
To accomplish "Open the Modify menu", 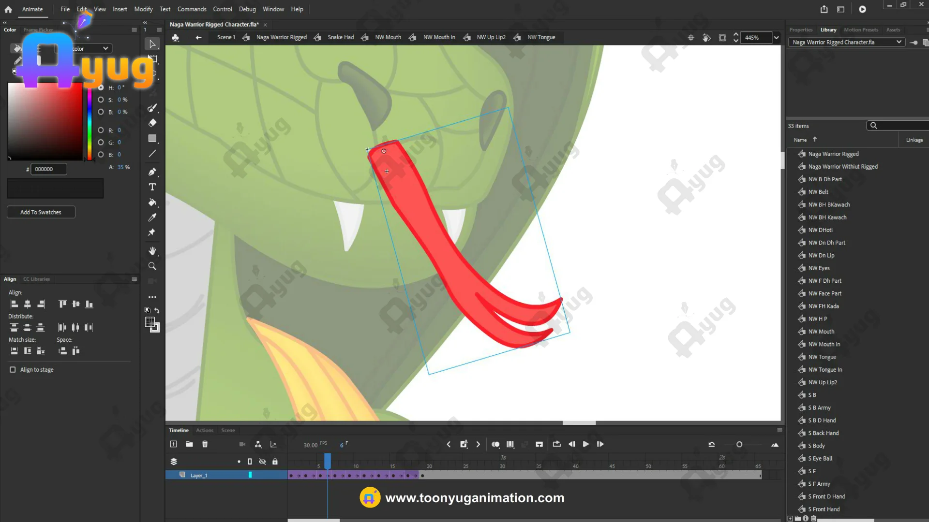I will point(143,9).
